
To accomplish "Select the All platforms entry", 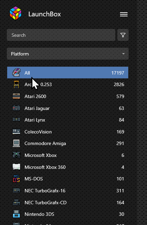I will pyautogui.click(x=68, y=73).
